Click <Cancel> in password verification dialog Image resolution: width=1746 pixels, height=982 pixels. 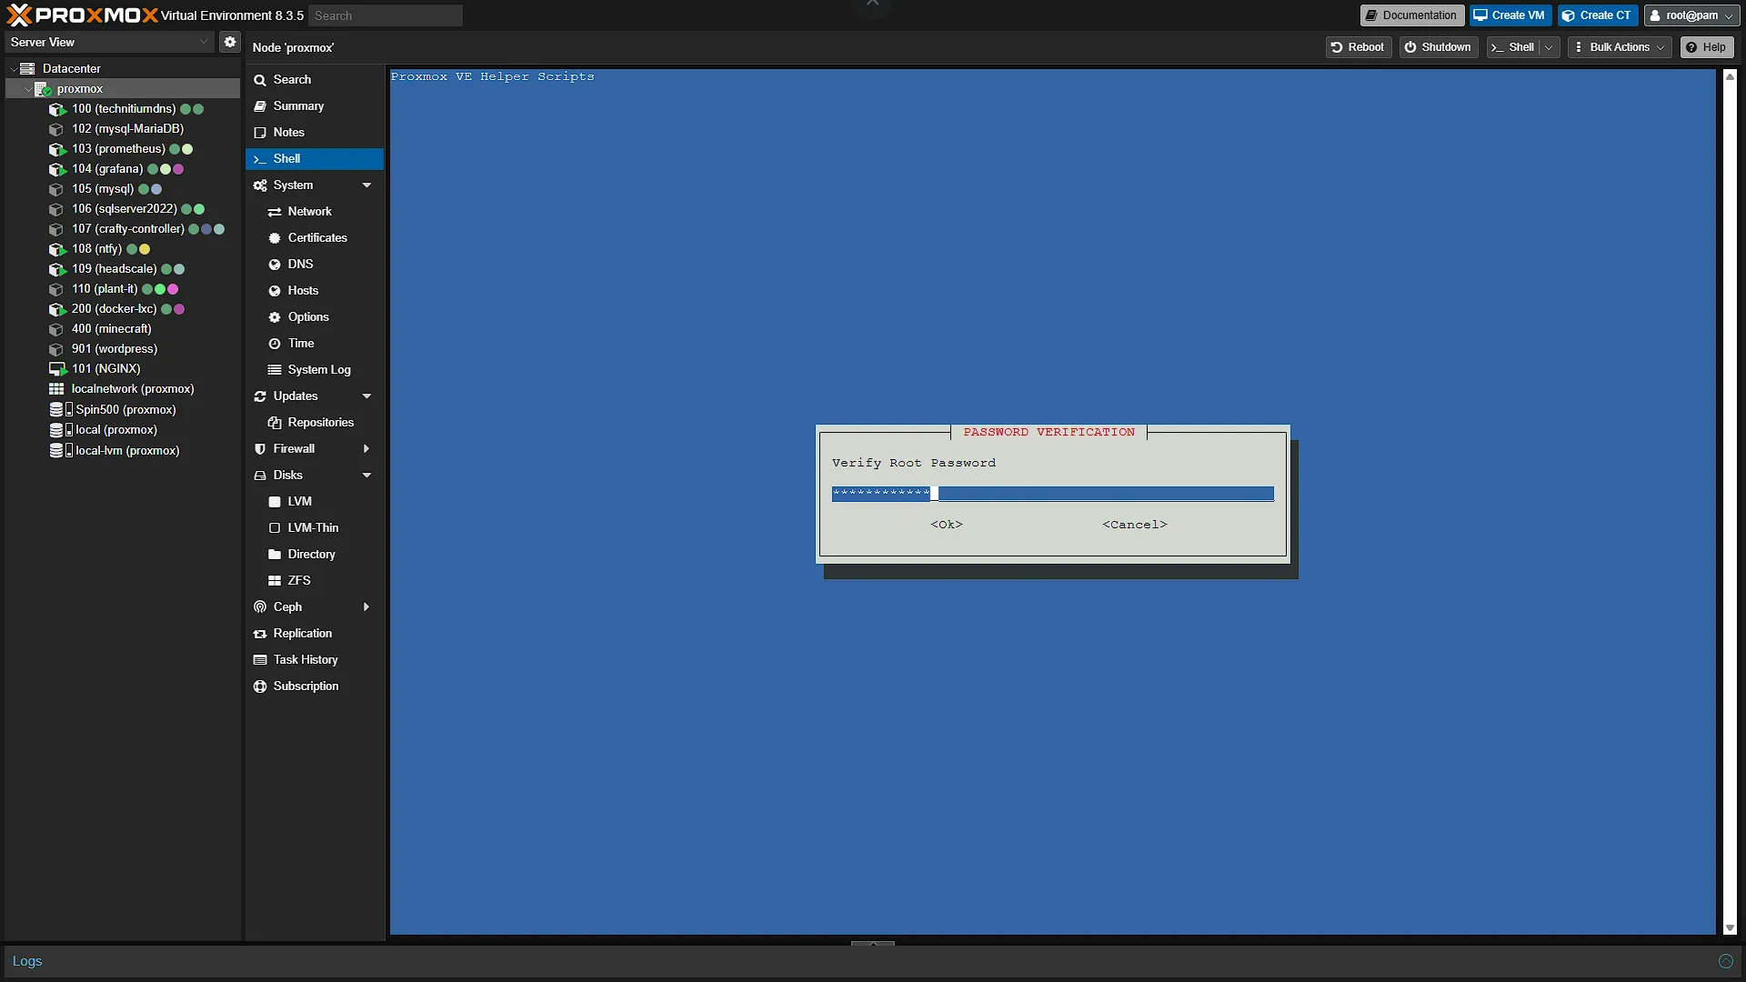tap(1135, 525)
